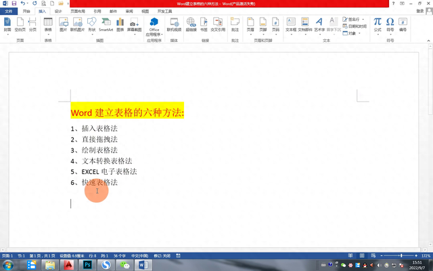
Task: Insert an online picture (联机图片)
Action: (x=77, y=25)
